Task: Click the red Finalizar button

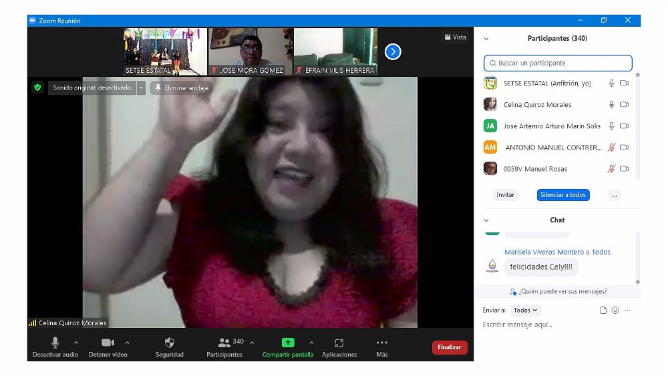Action: point(450,347)
